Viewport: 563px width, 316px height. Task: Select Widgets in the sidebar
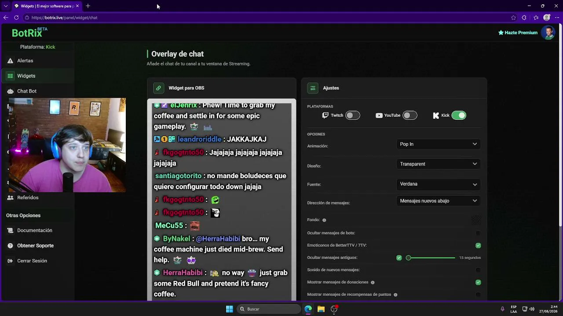pos(37,76)
